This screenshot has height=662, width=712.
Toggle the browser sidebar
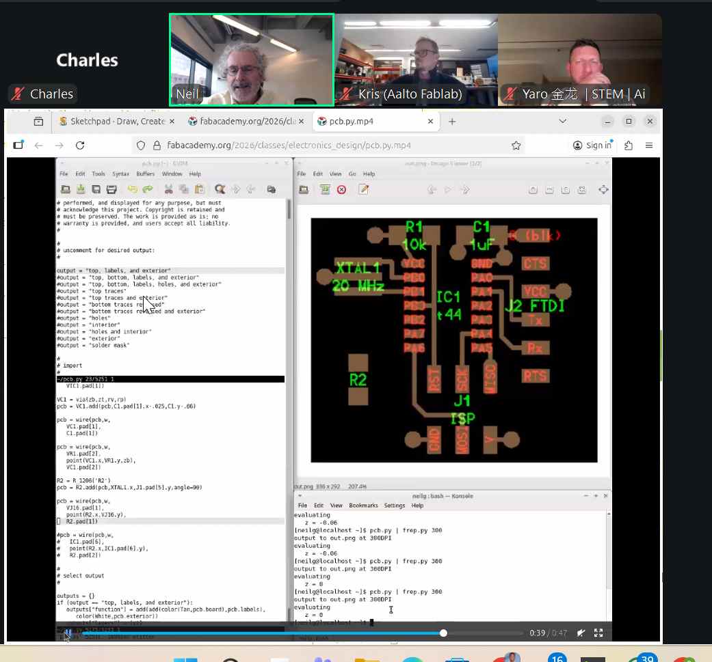[18, 145]
